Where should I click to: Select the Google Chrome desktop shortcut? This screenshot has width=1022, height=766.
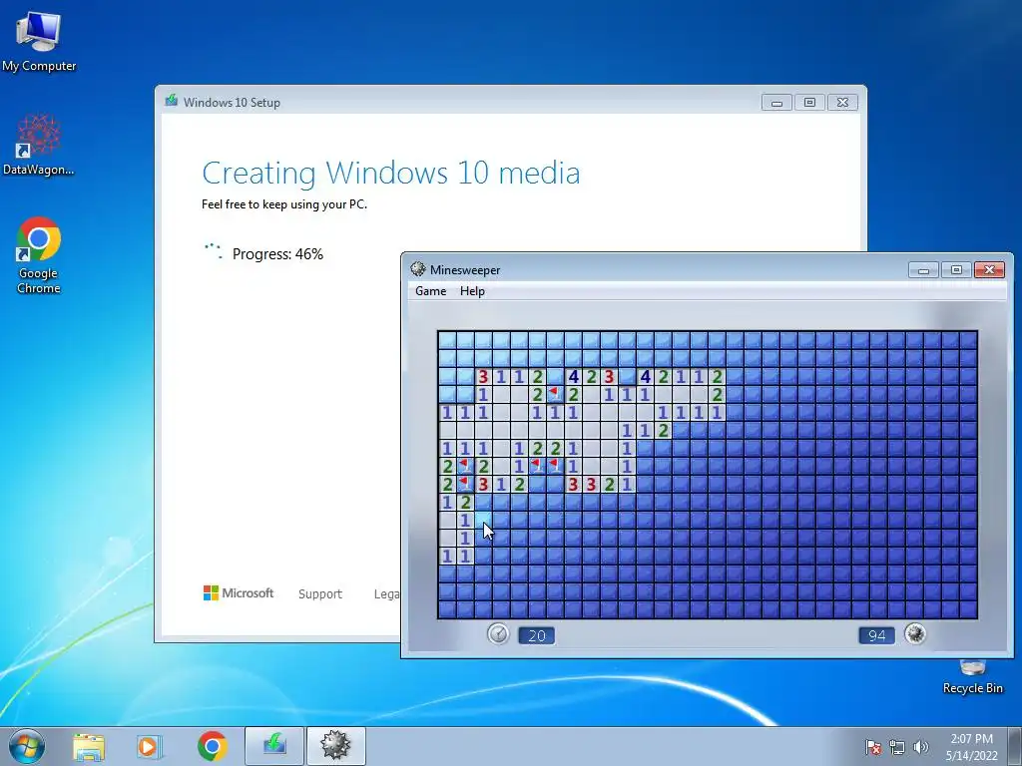39,255
